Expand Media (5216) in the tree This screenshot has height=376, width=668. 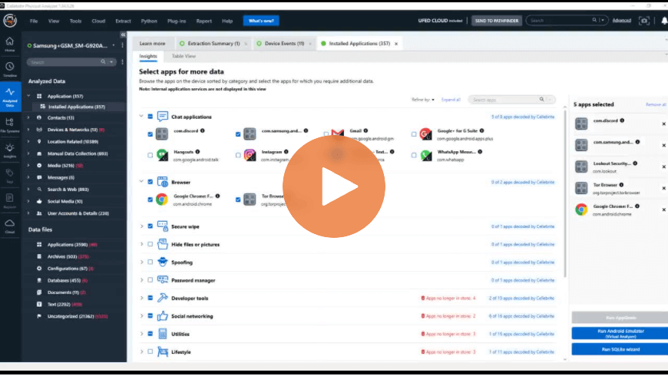[x=28, y=165]
